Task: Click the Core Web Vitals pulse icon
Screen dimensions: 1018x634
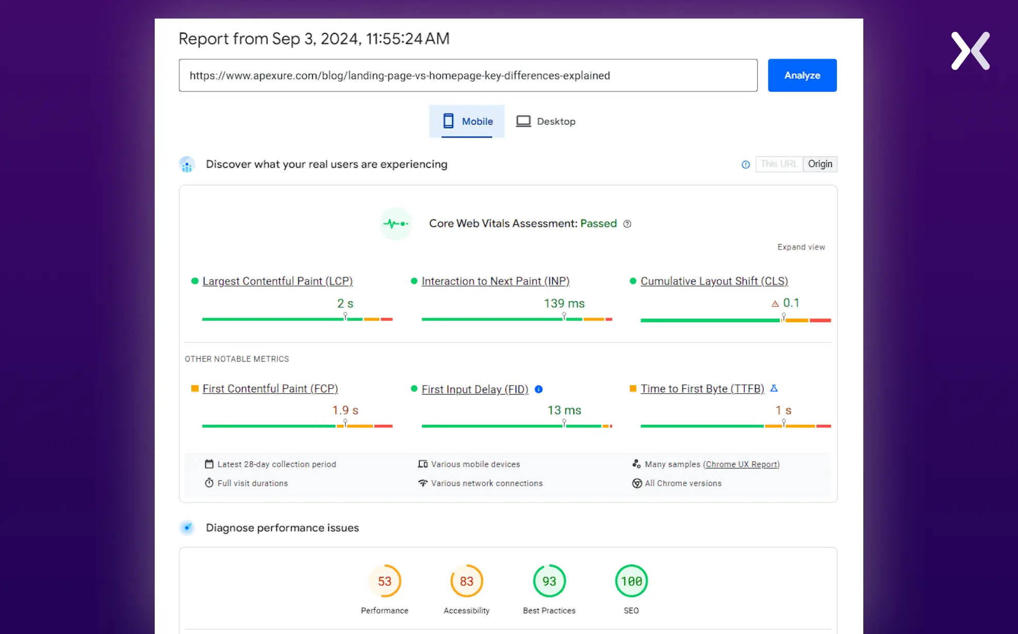Action: tap(396, 224)
